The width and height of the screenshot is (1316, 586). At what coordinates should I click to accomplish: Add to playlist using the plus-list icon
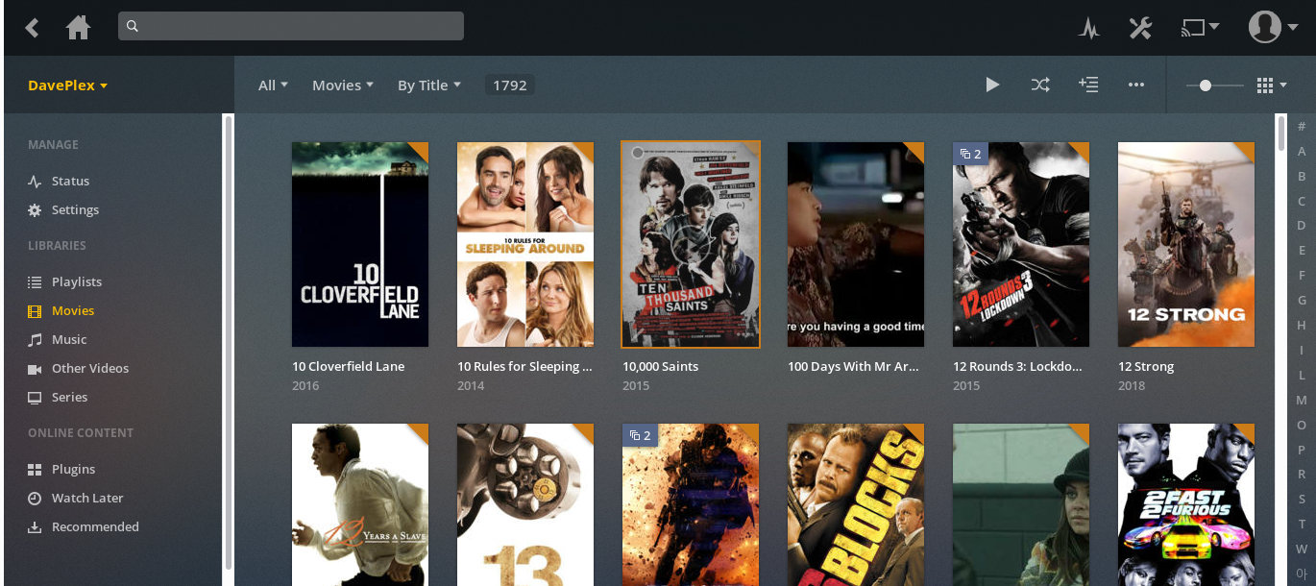(x=1088, y=85)
